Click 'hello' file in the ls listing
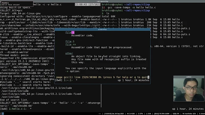The image size is (205, 115). pos(176,19)
